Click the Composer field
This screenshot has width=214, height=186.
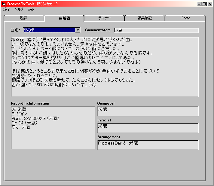[148, 111]
